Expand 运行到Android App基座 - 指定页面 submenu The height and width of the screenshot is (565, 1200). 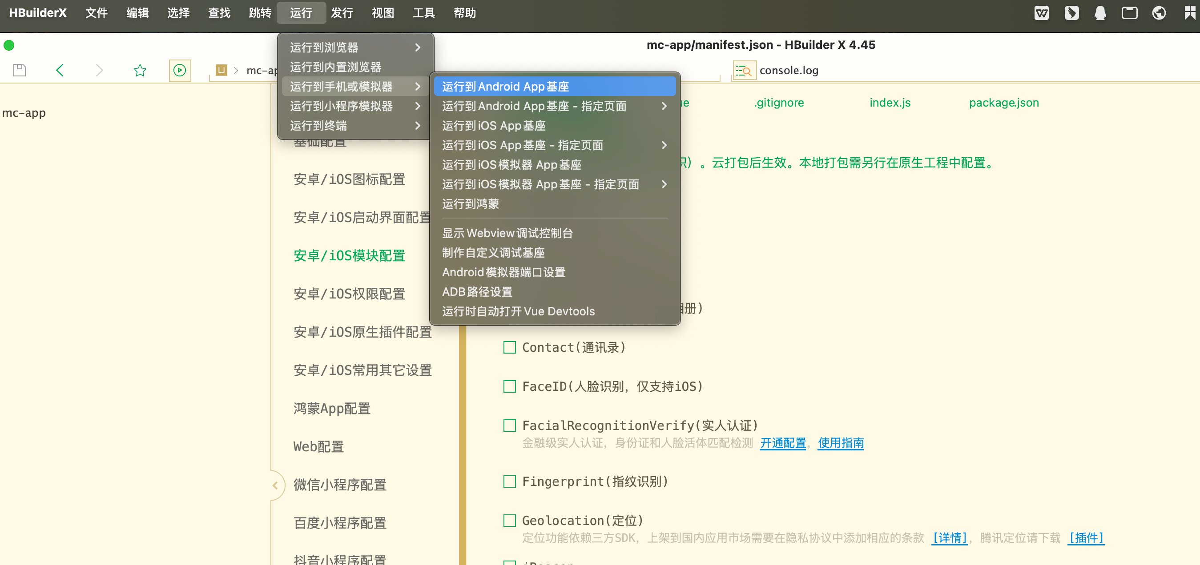[x=554, y=106]
